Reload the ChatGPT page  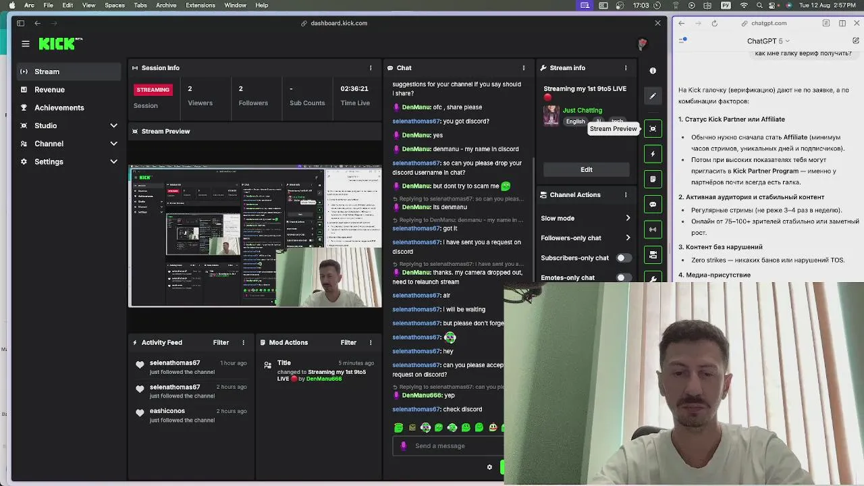coord(714,23)
